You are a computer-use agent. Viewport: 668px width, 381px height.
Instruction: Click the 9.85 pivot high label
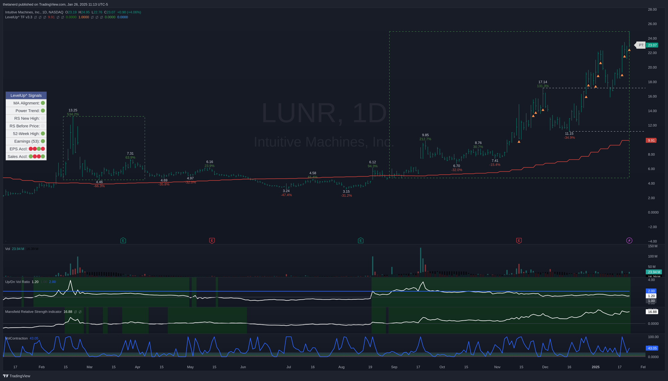coord(425,135)
